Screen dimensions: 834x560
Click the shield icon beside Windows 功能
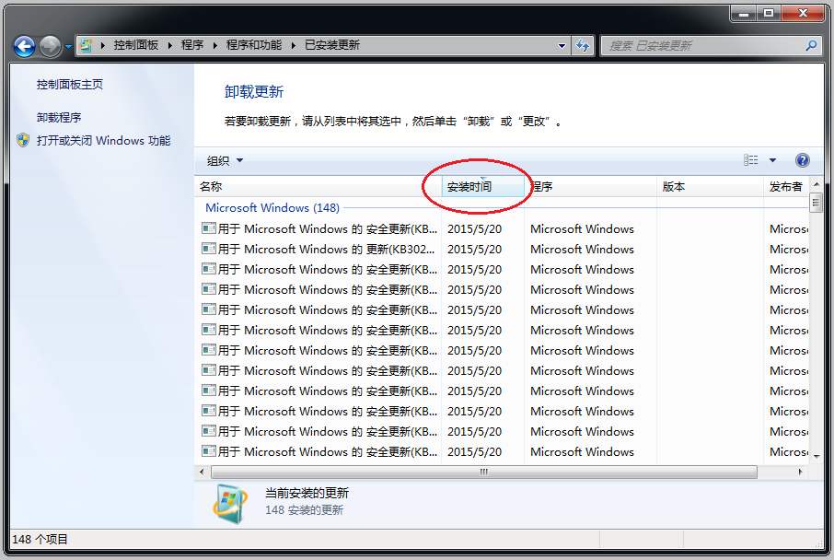point(23,140)
